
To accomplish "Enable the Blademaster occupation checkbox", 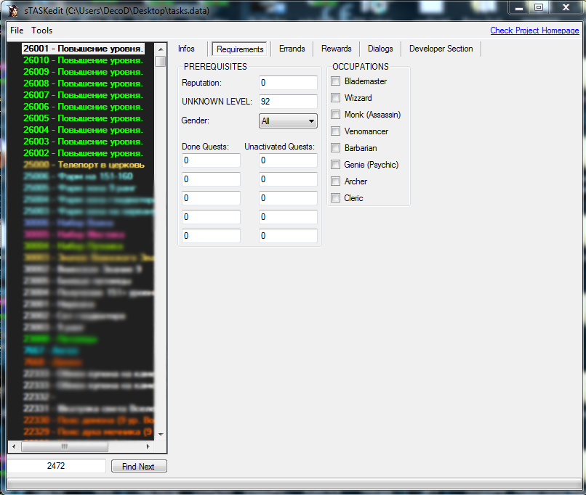I will point(335,81).
